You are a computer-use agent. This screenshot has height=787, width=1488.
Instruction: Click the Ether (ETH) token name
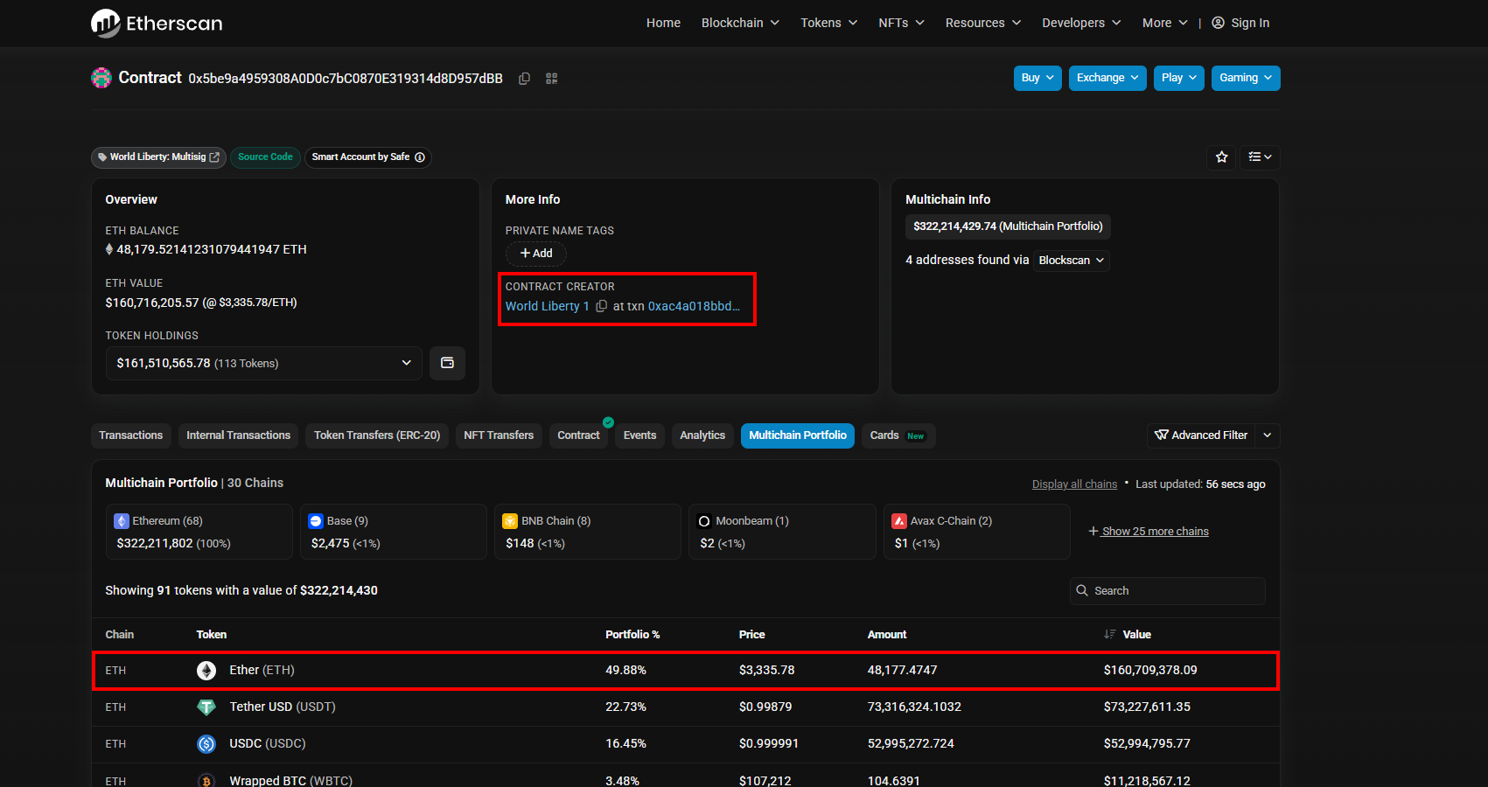[x=262, y=671]
